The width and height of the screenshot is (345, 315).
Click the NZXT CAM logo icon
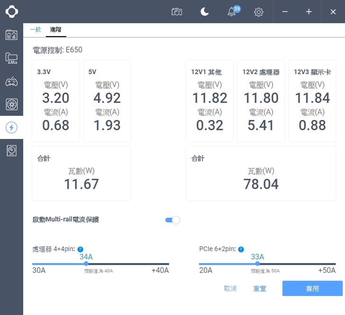coord(11,11)
